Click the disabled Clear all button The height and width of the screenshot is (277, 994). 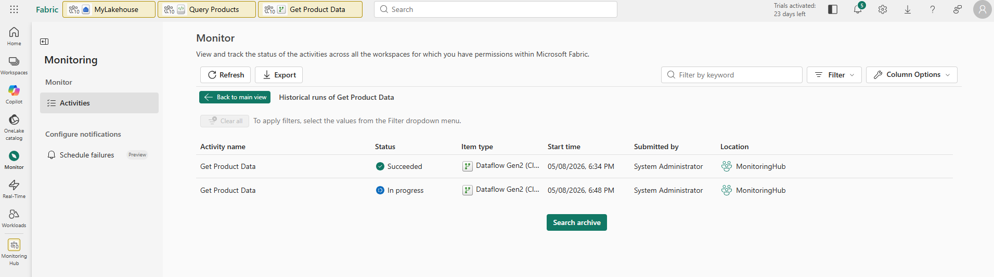(225, 121)
